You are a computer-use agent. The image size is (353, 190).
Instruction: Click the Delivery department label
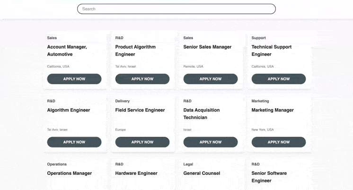pyautogui.click(x=123, y=101)
